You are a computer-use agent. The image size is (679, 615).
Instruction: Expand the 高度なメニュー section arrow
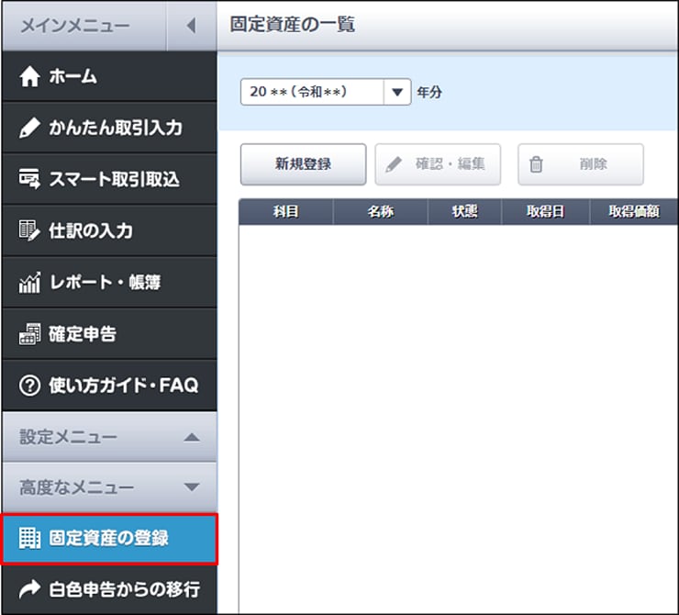(192, 487)
